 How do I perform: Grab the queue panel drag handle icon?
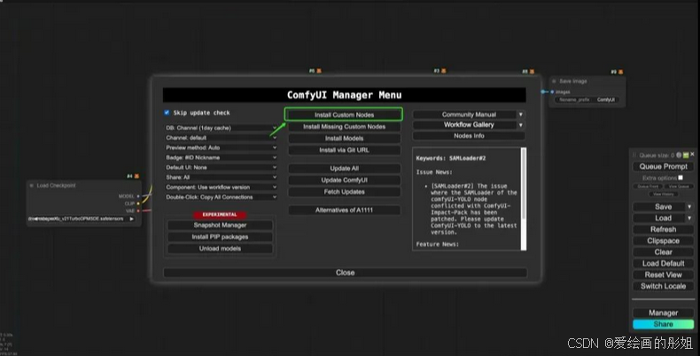point(634,155)
